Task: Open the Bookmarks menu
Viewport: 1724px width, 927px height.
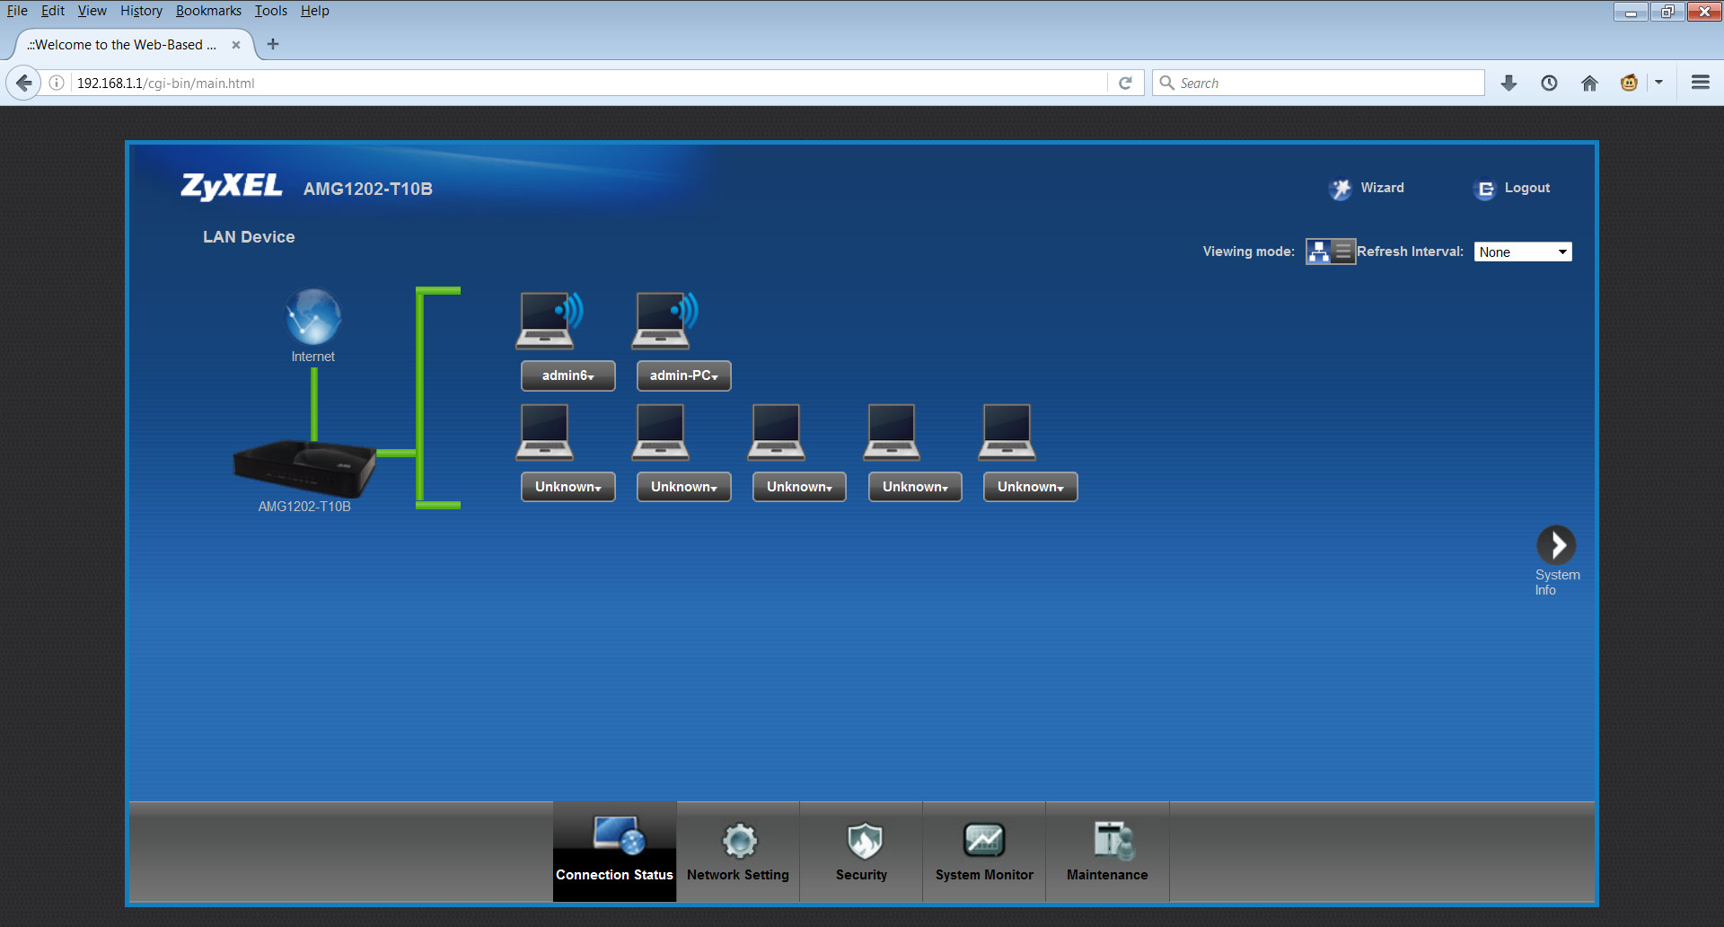Action: (208, 11)
